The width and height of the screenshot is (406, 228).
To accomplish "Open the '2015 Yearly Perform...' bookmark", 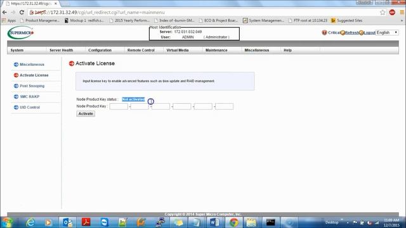I will pos(129,20).
